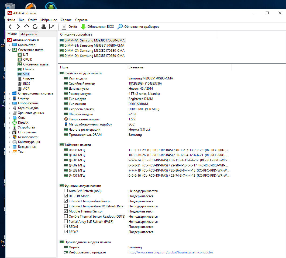Click the Описание устройства column header
Image resolution: width=286 pixels, height=258 pixels.
pyautogui.click(x=138, y=34)
